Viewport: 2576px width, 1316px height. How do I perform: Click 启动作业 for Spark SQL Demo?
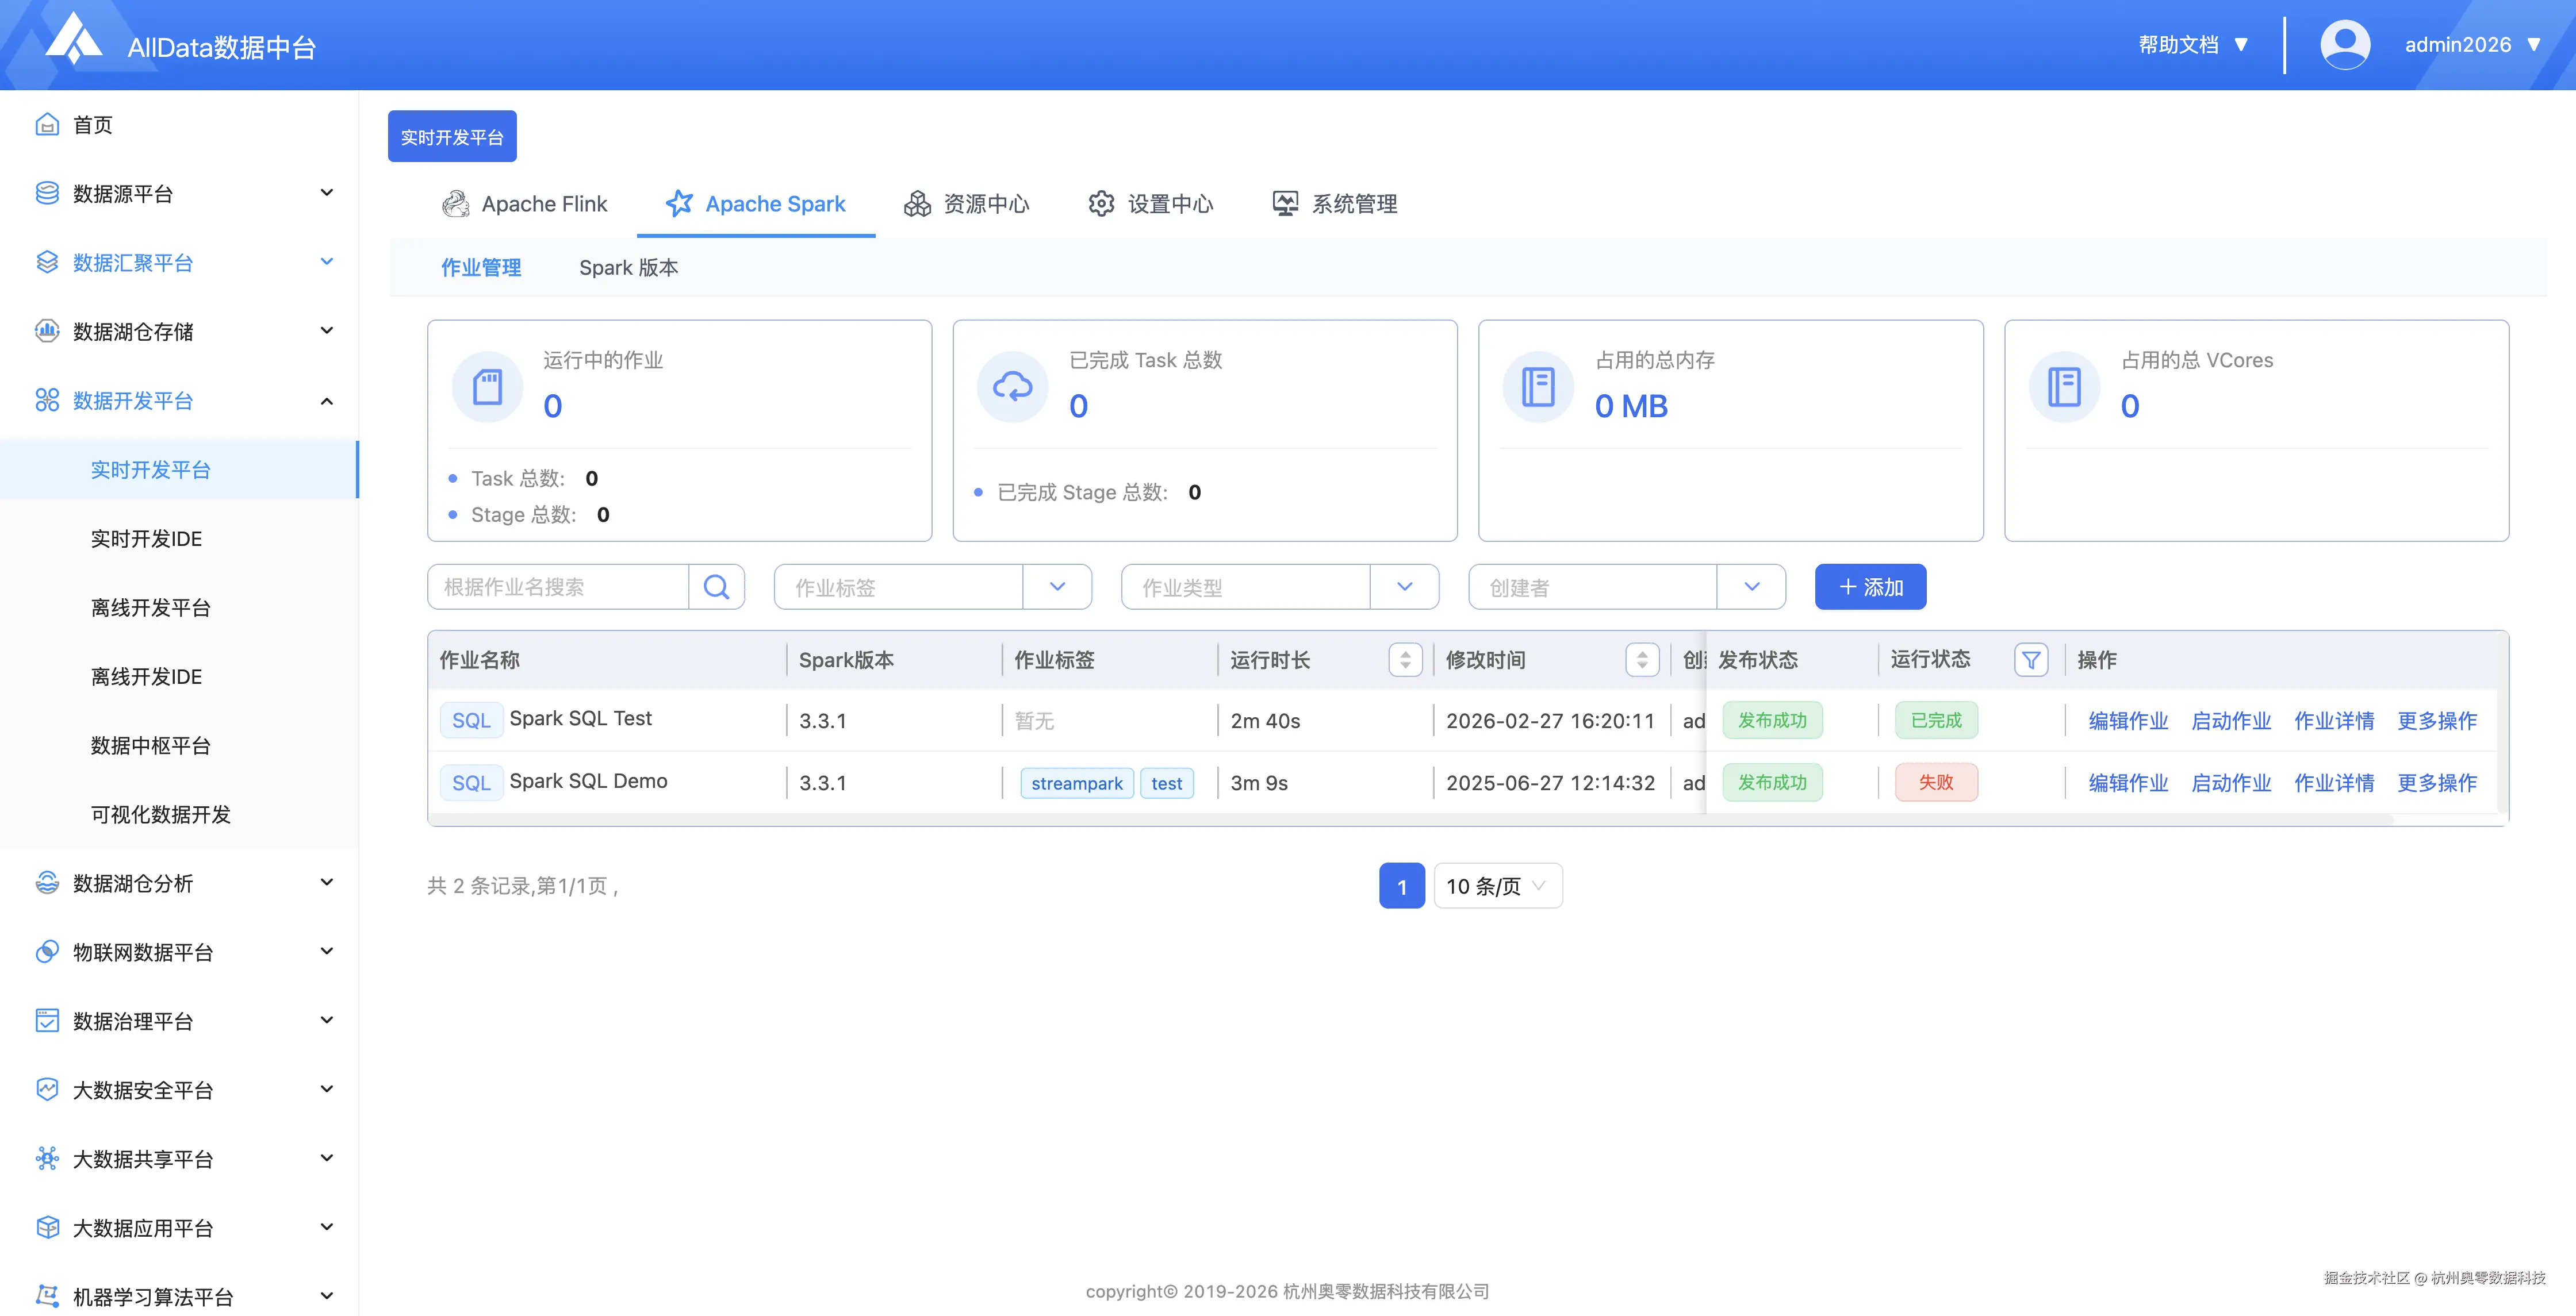(2231, 782)
